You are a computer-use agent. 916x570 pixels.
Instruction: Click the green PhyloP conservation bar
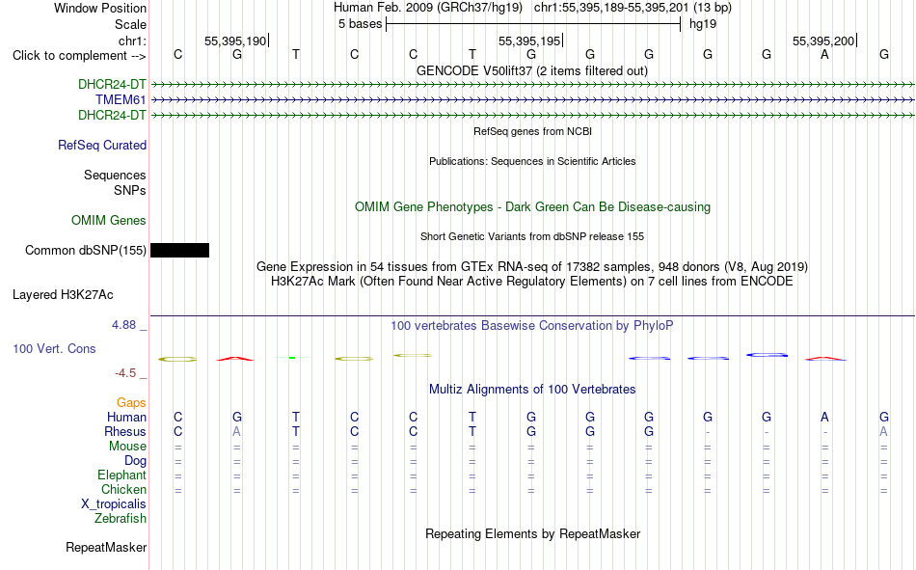293,357
